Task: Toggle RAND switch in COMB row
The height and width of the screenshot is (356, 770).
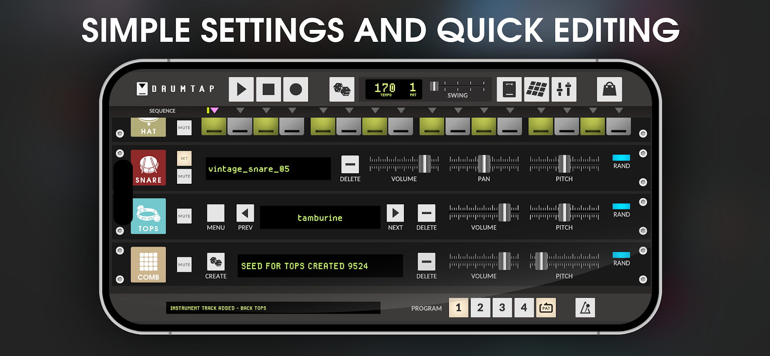Action: [x=621, y=255]
